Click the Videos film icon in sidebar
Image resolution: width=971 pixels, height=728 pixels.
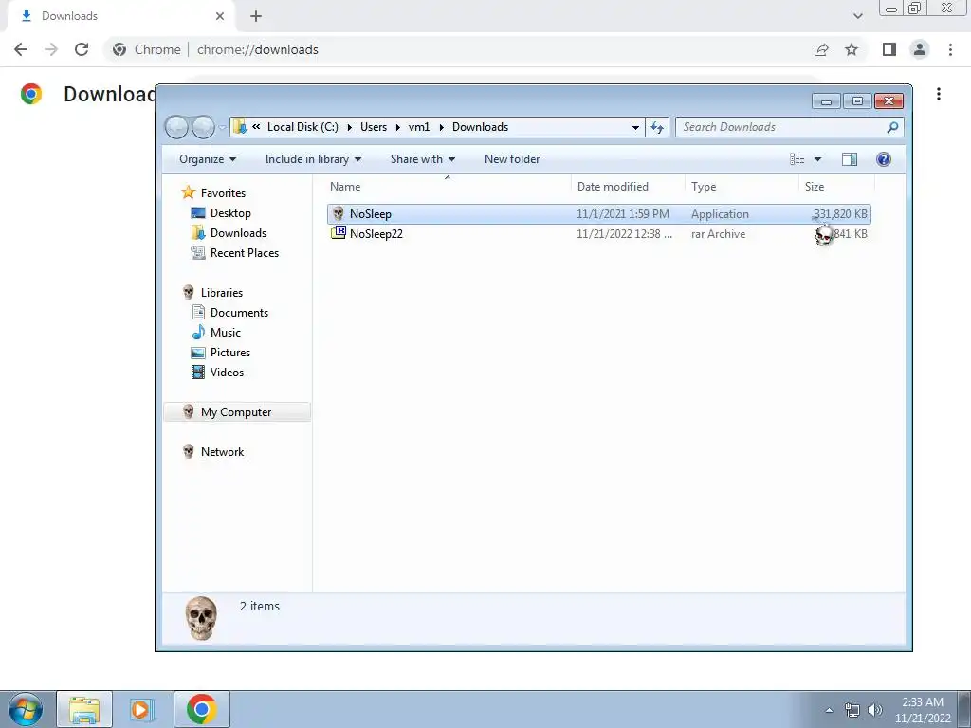pyautogui.click(x=198, y=372)
